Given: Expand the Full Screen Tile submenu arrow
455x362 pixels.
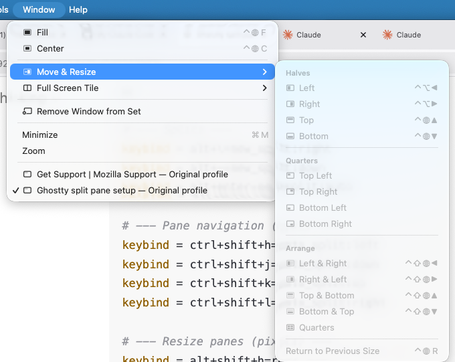Looking at the screenshot, I should click(x=265, y=88).
